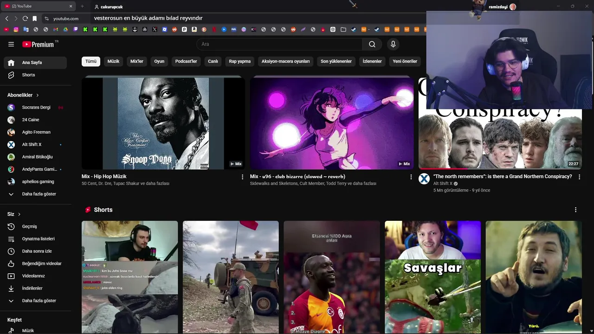Image resolution: width=594 pixels, height=334 pixels.
Task: Open Amazon bookmark in bookmarks bar
Action: [194, 30]
